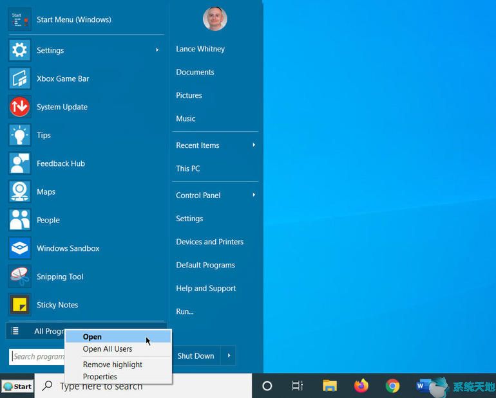Open Devices and Printers
The width and height of the screenshot is (496, 398).
[x=210, y=242]
